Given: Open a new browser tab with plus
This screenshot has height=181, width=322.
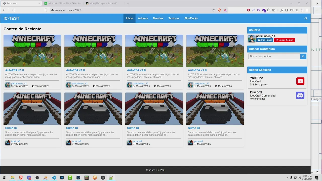Looking at the screenshot, I should coord(128,3).
